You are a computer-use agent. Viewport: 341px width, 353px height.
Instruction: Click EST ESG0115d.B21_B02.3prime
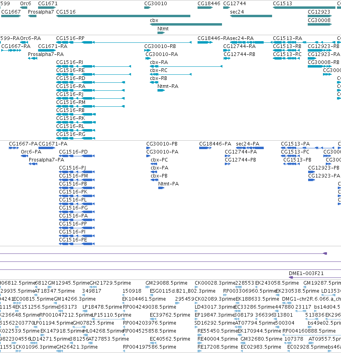point(183,291)
